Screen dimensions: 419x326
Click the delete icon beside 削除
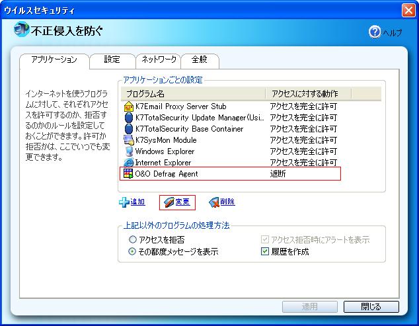pyautogui.click(x=213, y=202)
